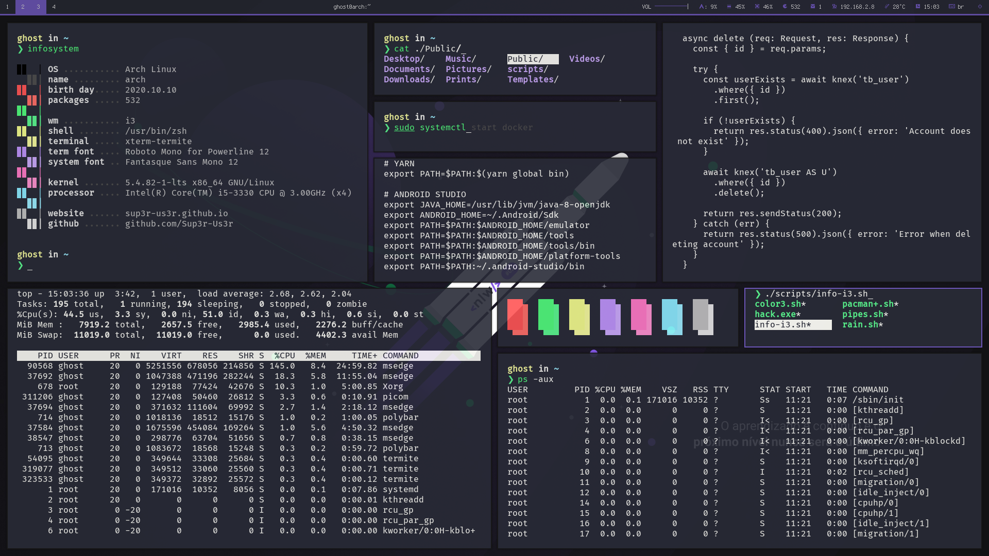989x556 pixels.
Task: Click the github.com/Sup3r-Us3r value
Action: [179, 224]
